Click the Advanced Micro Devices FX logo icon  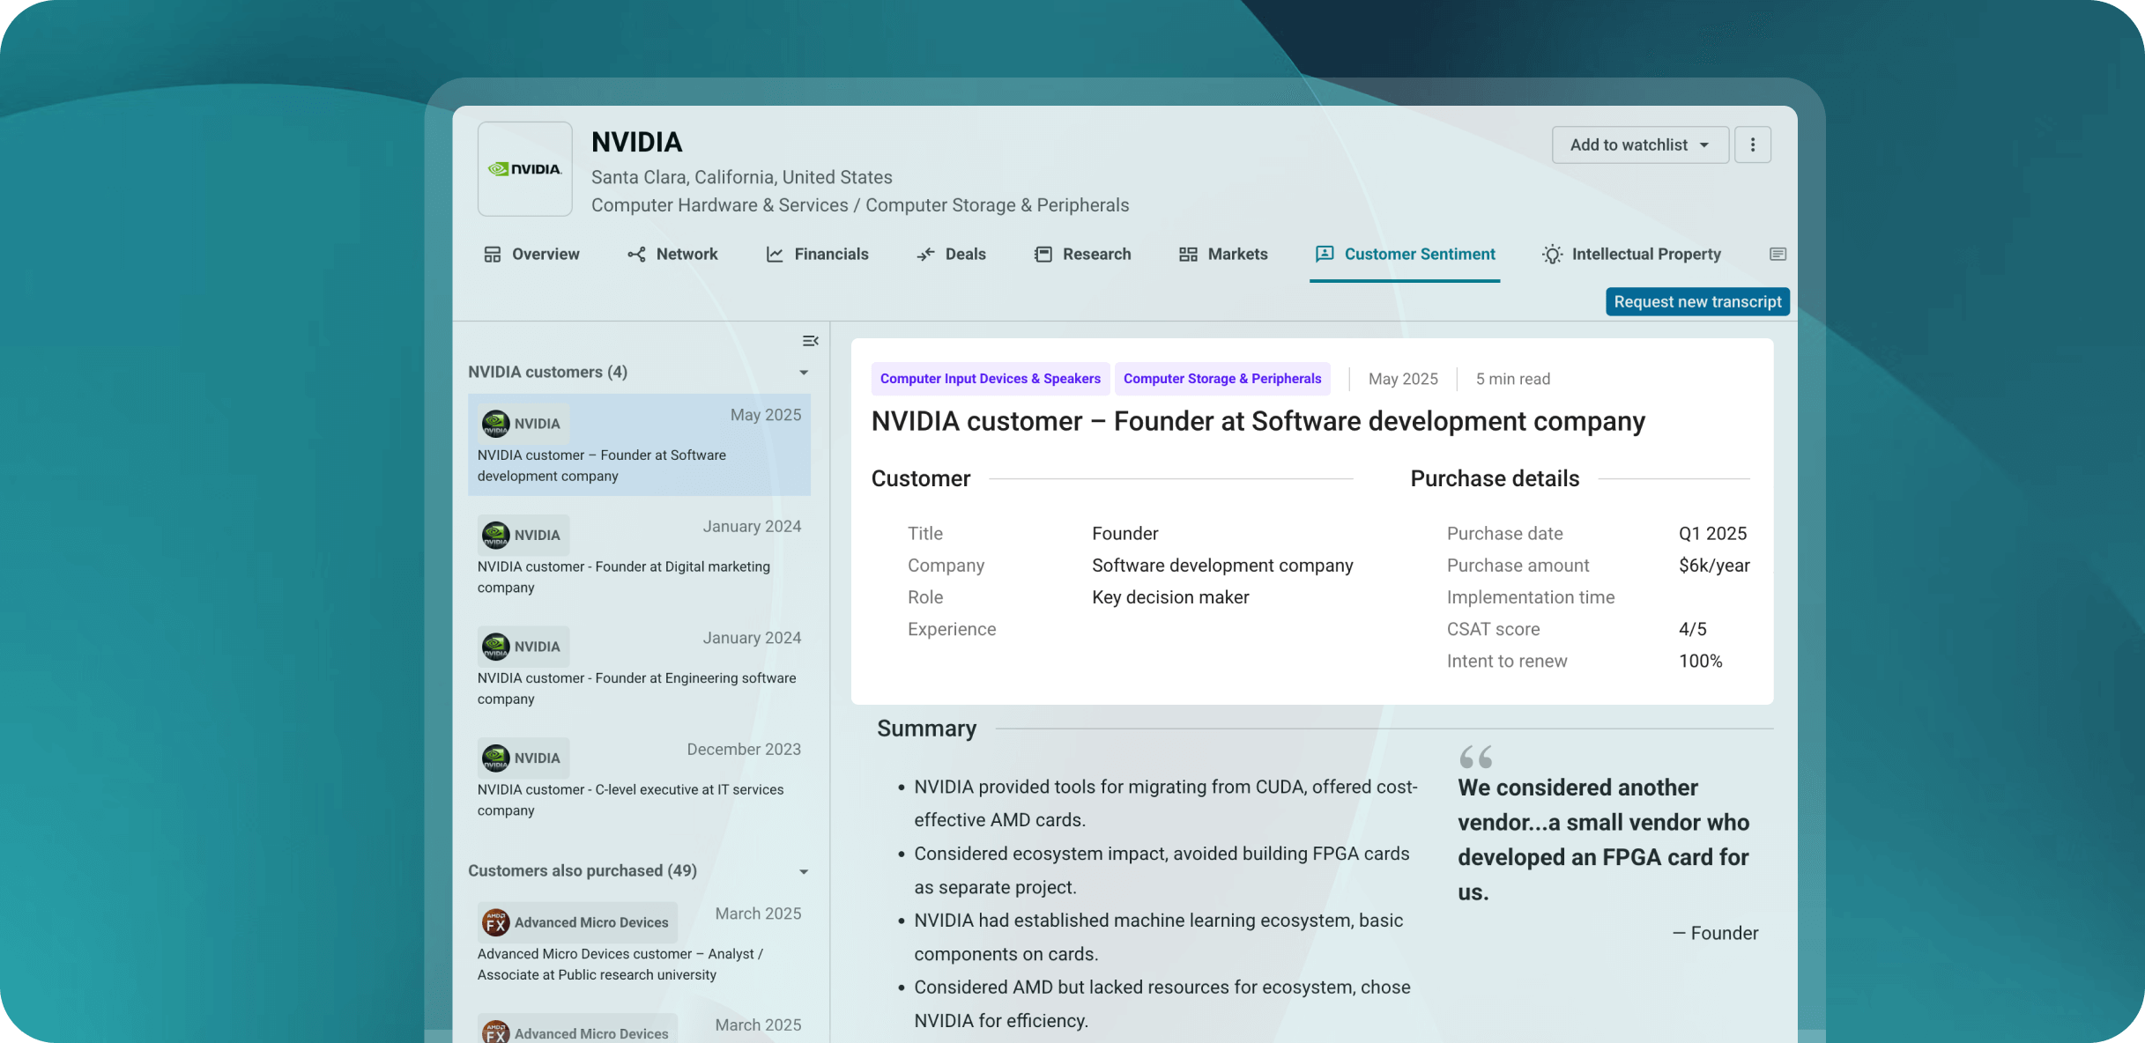click(496, 922)
